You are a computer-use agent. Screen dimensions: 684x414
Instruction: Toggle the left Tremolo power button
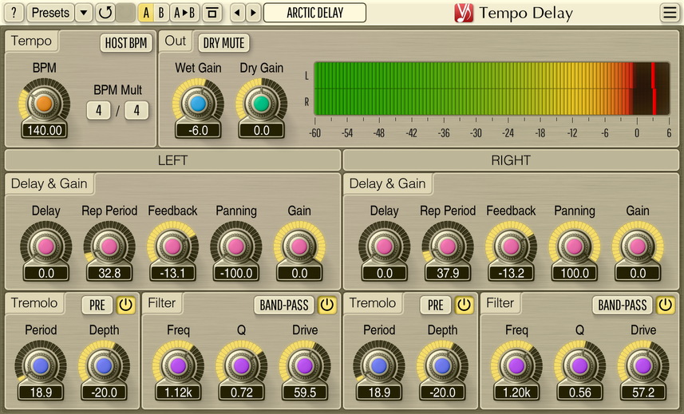(x=125, y=305)
